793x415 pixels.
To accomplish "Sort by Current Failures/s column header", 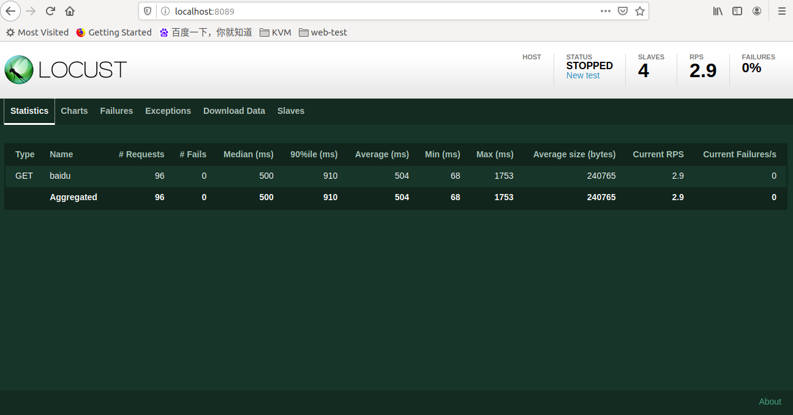I will click(740, 154).
